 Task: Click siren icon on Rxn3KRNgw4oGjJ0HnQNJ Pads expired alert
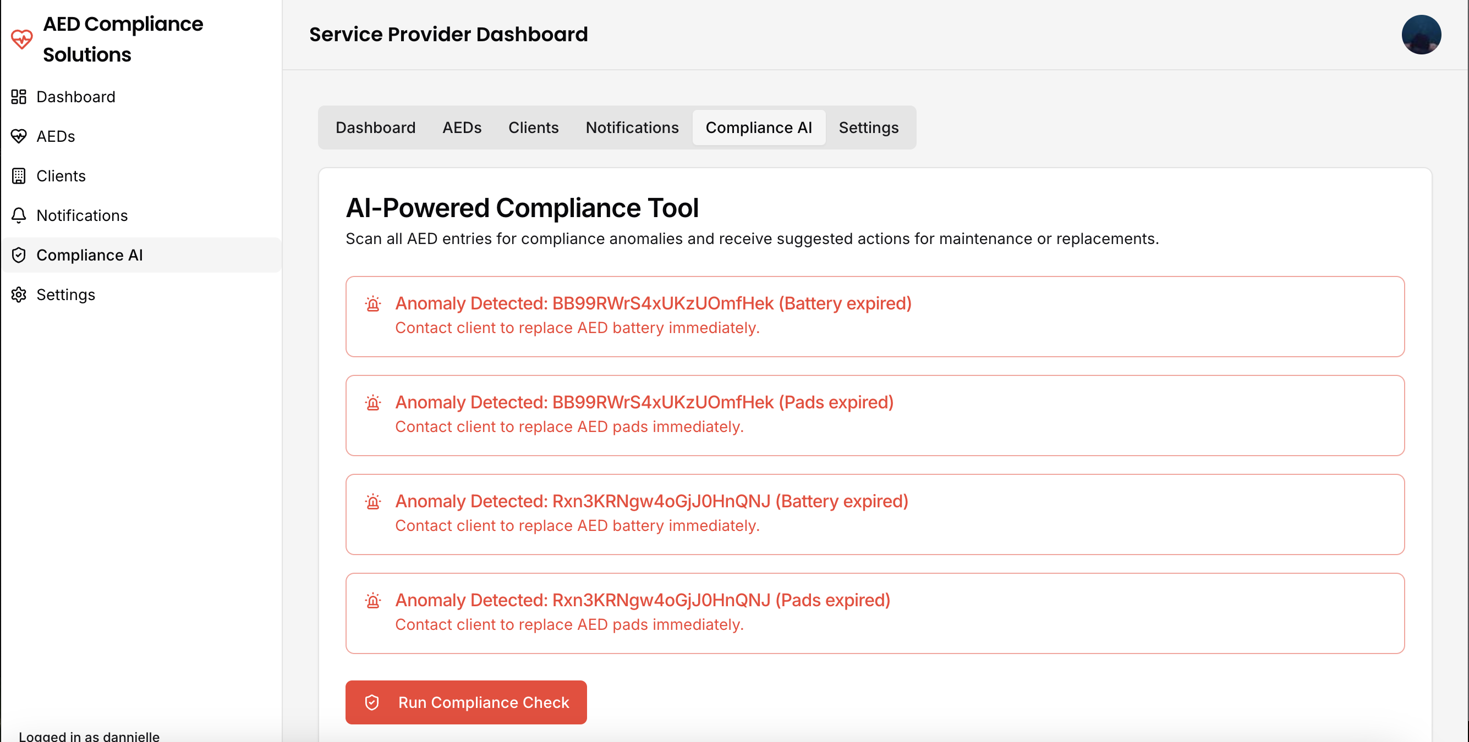[x=373, y=601]
